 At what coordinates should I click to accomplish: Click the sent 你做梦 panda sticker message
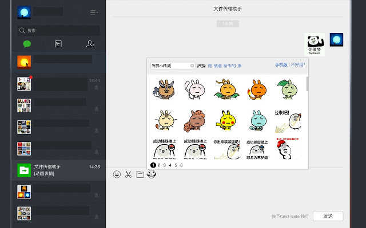point(315,44)
